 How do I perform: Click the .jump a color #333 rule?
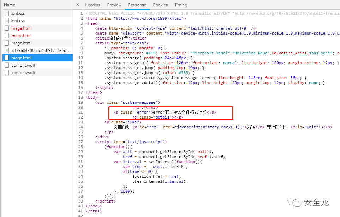pos(150,73)
